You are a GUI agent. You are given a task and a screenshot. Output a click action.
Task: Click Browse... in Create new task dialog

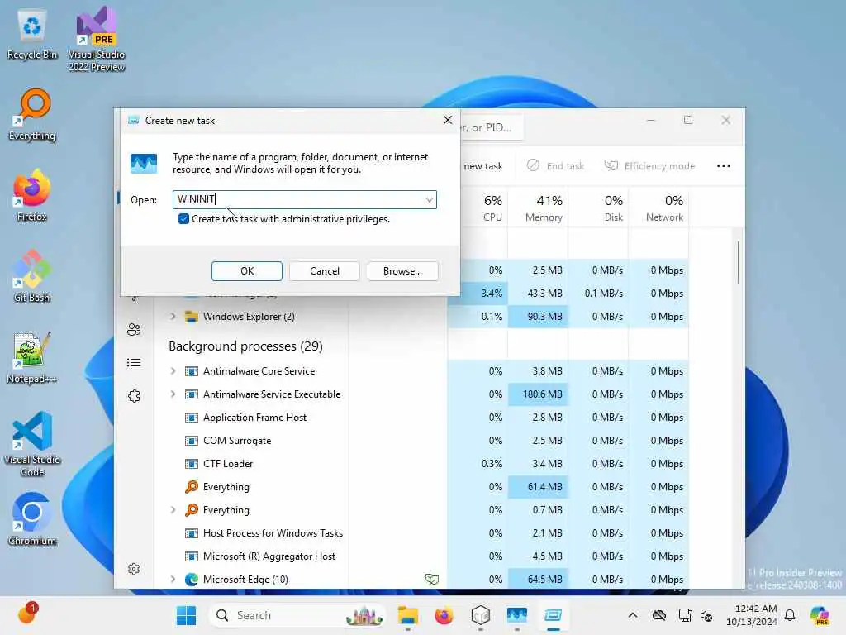click(x=402, y=271)
